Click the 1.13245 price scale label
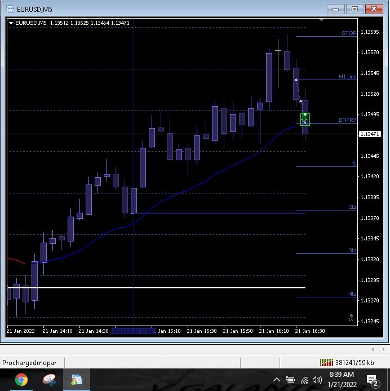The height and width of the screenshot is (391, 390). pyautogui.click(x=370, y=321)
